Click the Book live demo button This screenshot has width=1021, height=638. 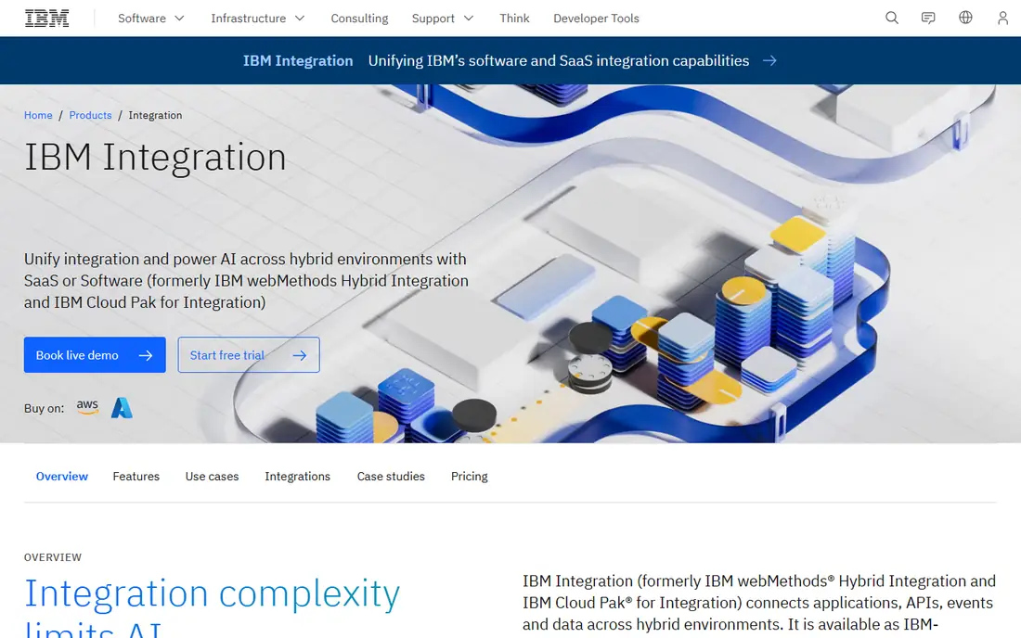[x=95, y=354]
